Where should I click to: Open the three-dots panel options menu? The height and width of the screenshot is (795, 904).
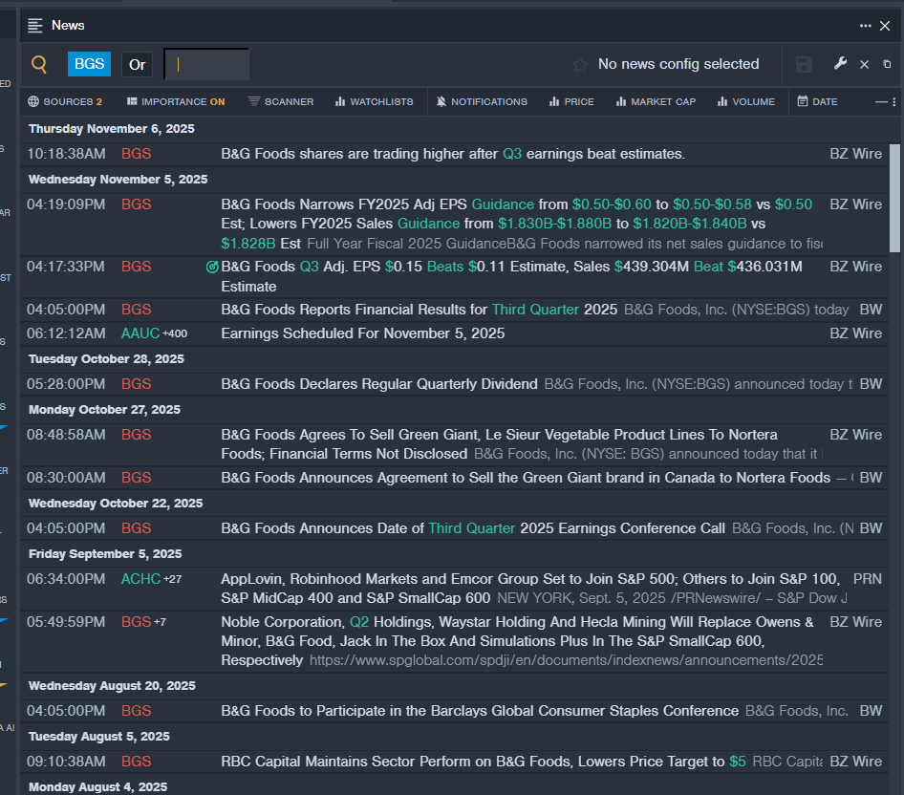pos(865,26)
